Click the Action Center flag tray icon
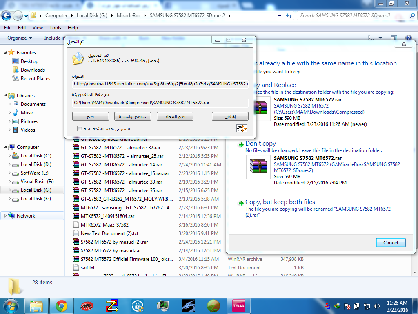418x314 pixels. 347,306
